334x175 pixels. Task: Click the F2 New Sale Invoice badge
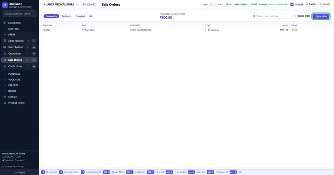pyautogui.click(x=61, y=172)
